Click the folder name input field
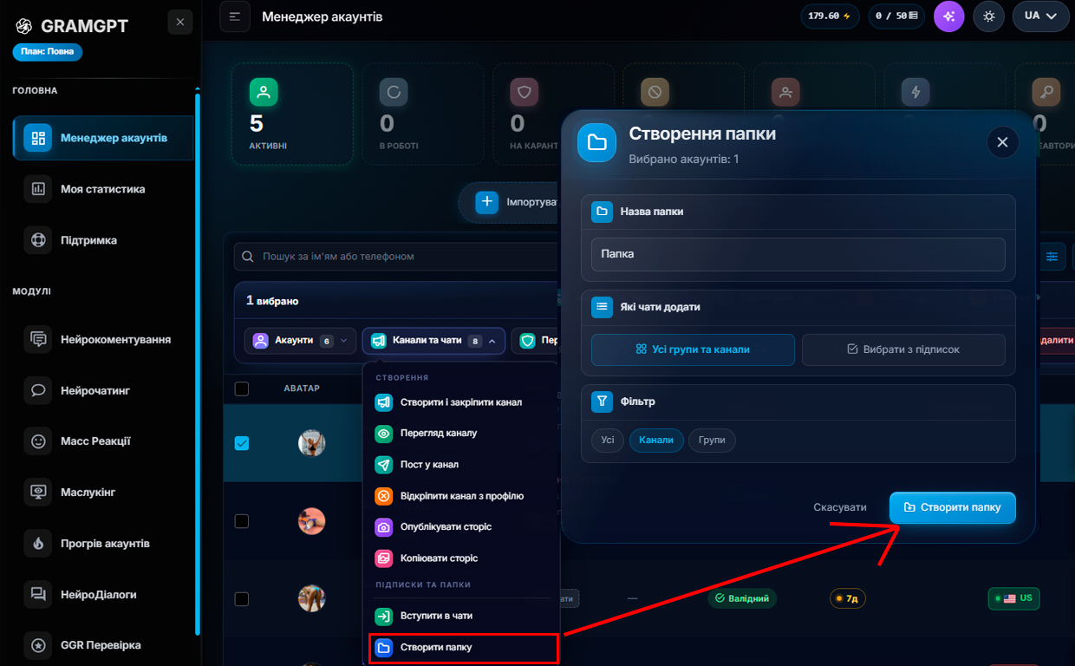Screen dimensions: 1075x666 click(x=798, y=254)
